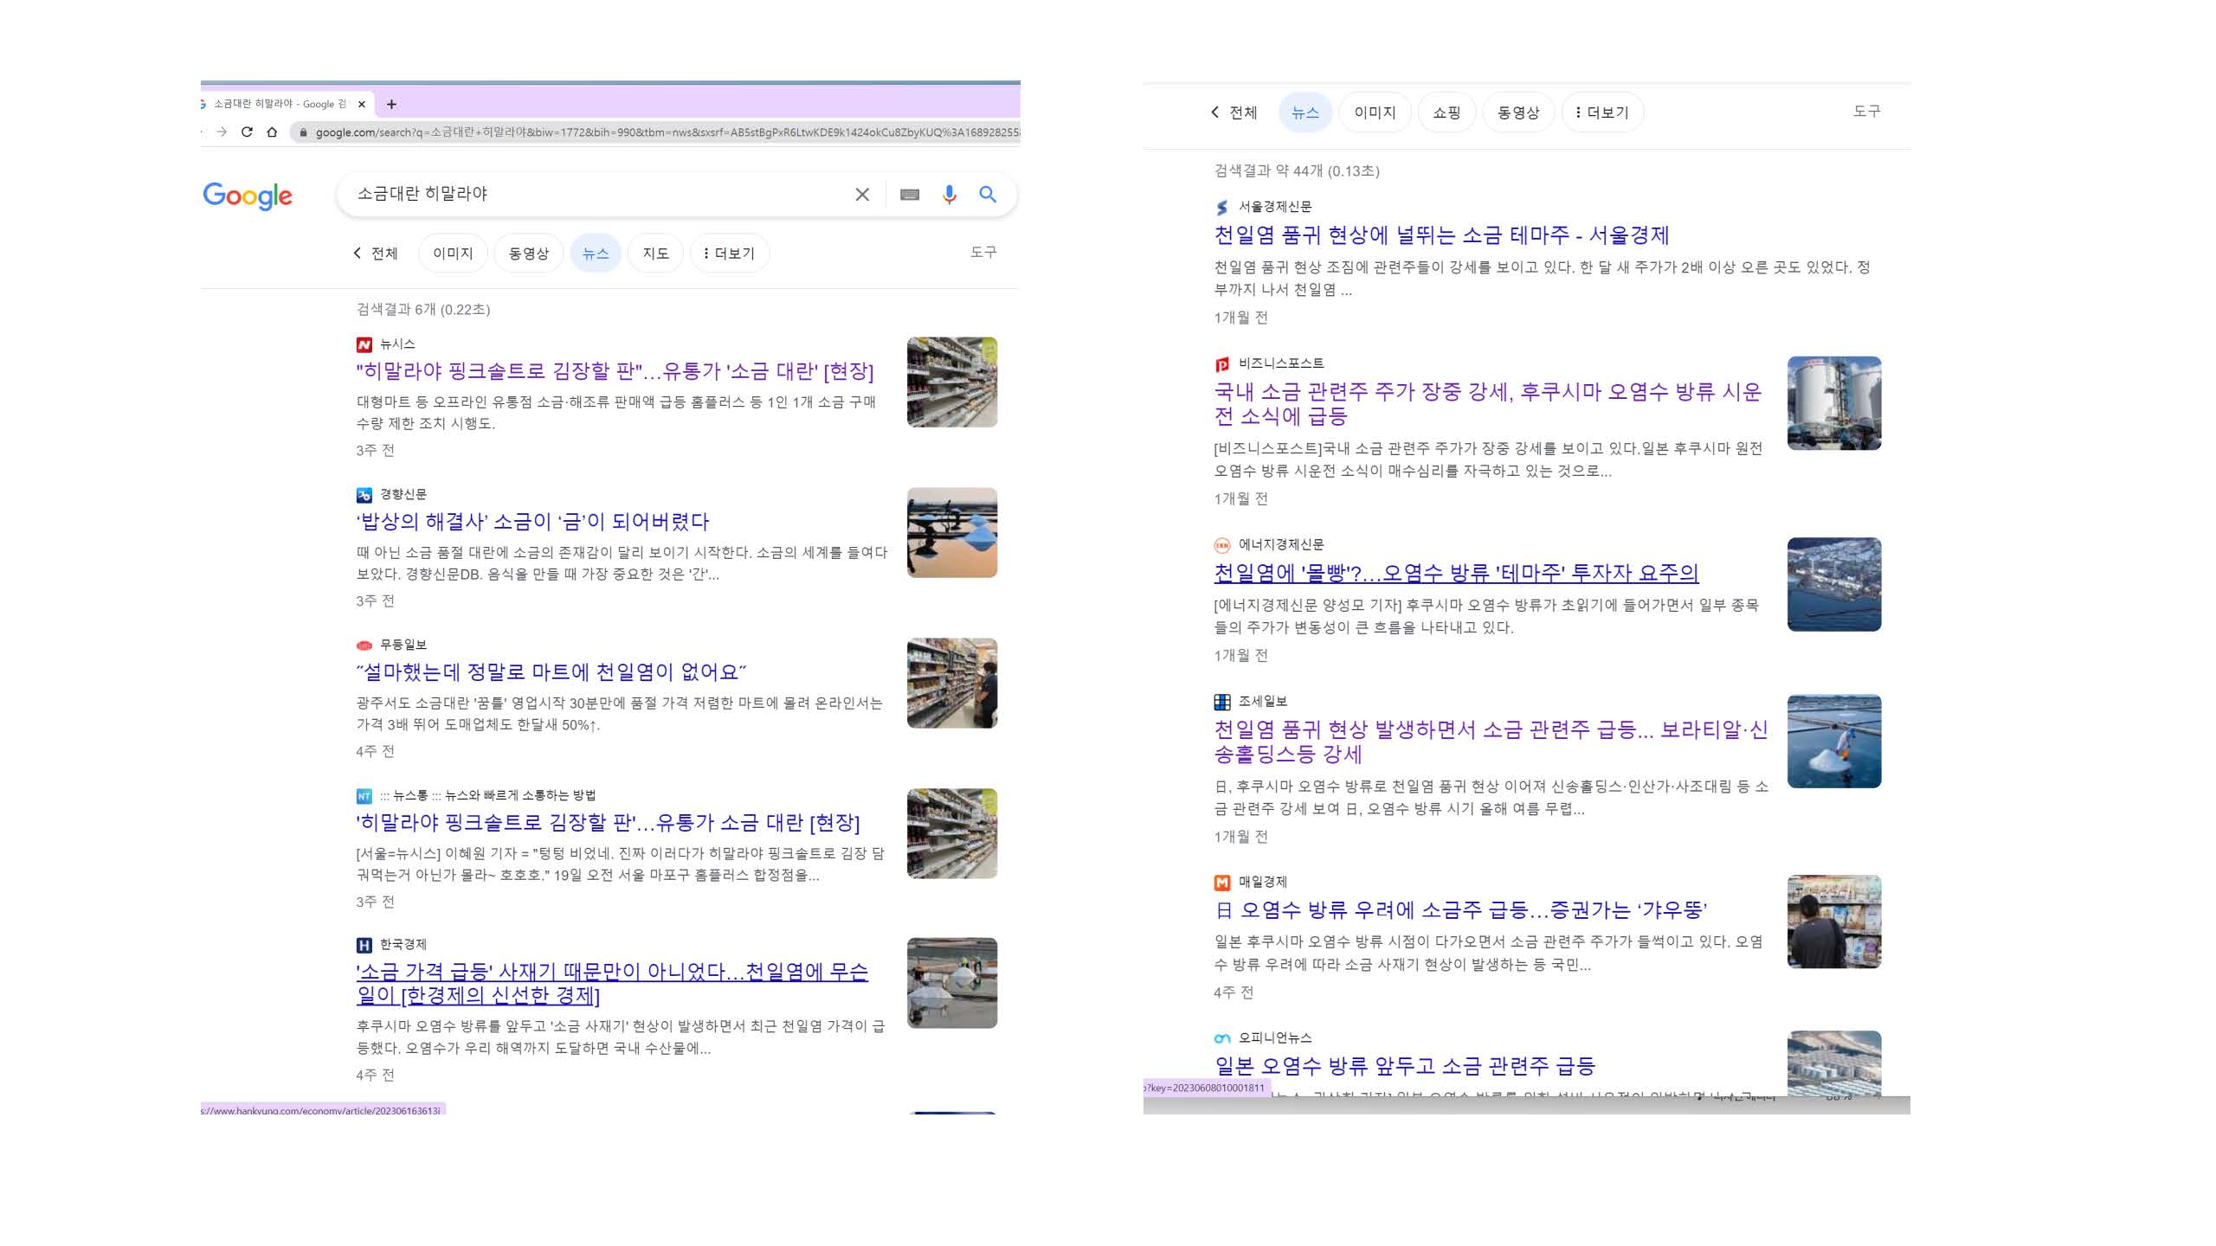Click 검색결과 약 44개 result count text
The image size is (2216, 1246).
pos(1297,171)
